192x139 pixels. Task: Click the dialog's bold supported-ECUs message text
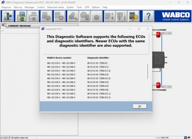[96, 41]
